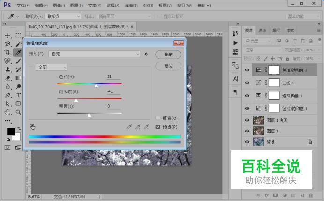Viewport: 324px width, 201px height.
Task: Open the 取样大小 sample size dropdown
Action: (63, 16)
